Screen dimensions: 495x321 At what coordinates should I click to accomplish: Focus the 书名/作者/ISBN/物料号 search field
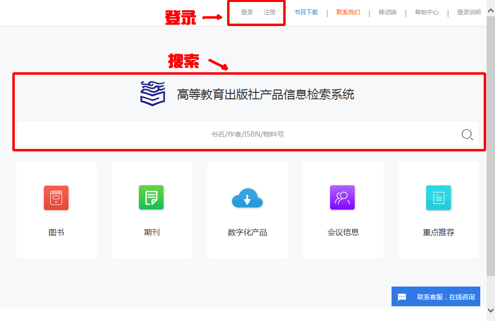pos(247,134)
